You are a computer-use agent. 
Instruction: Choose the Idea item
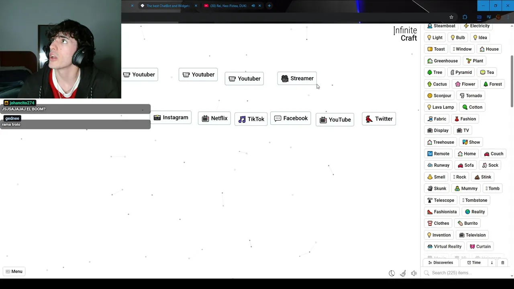tap(480, 37)
